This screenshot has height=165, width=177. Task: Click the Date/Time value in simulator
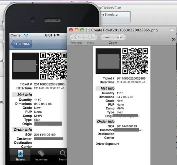click(x=50, y=88)
